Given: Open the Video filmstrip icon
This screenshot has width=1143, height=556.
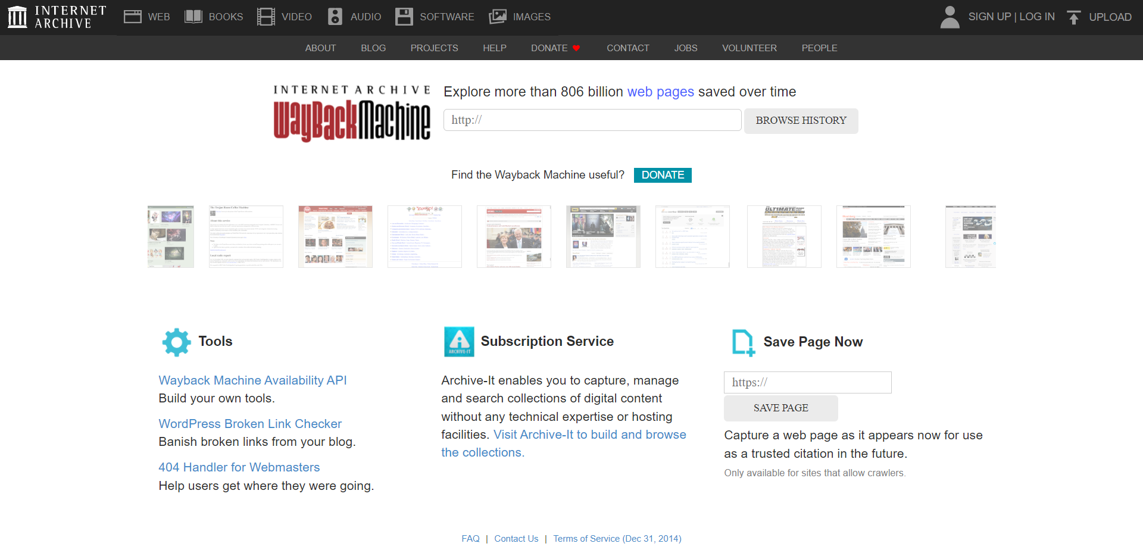Looking at the screenshot, I should tap(266, 17).
